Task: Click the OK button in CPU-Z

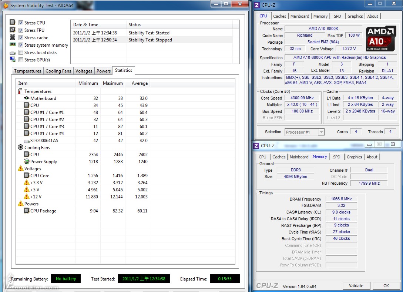Action: pos(386,286)
